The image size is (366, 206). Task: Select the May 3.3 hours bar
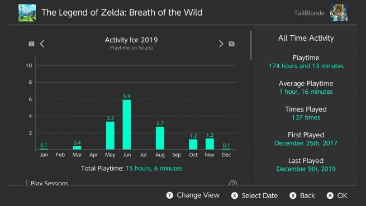click(x=110, y=136)
